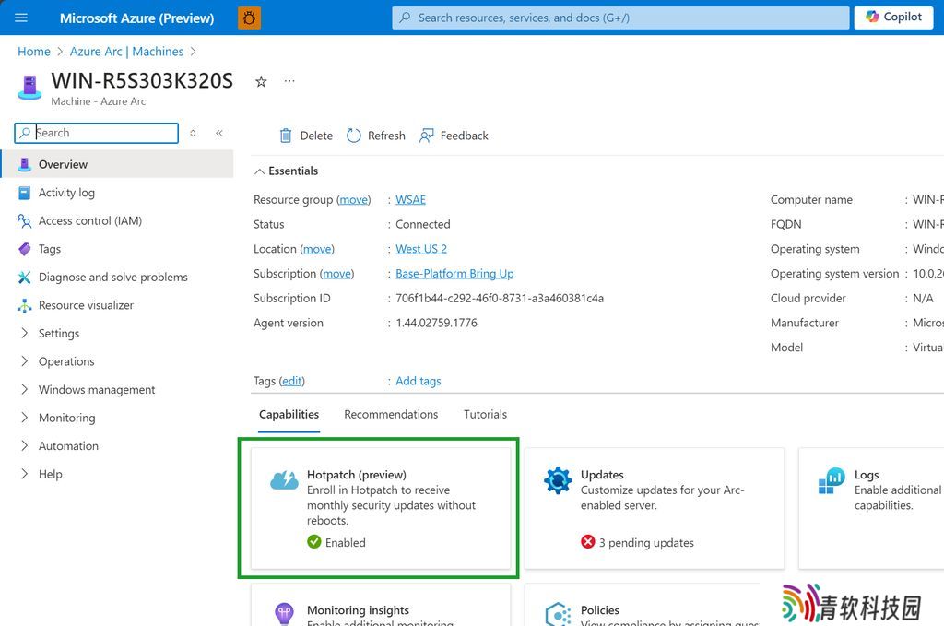This screenshot has width=944, height=626.
Task: Click the Hotpatch cloud icon
Action: click(284, 480)
